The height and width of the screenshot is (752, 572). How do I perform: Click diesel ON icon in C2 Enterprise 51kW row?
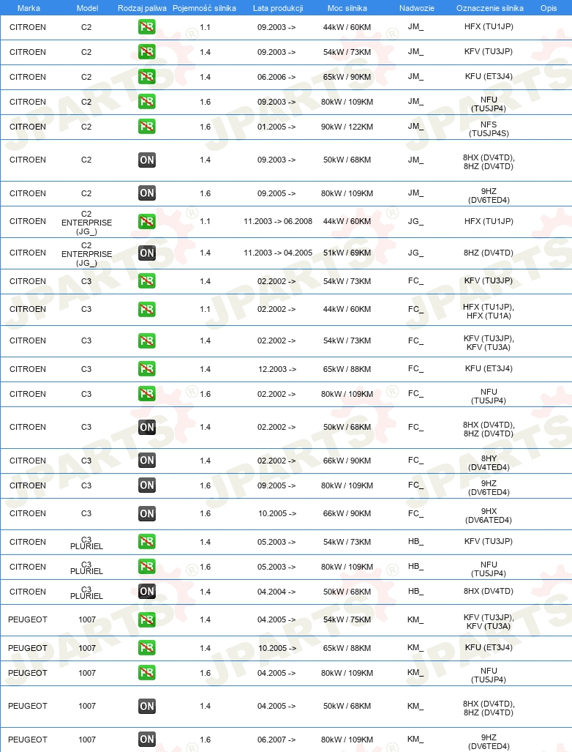coord(146,253)
